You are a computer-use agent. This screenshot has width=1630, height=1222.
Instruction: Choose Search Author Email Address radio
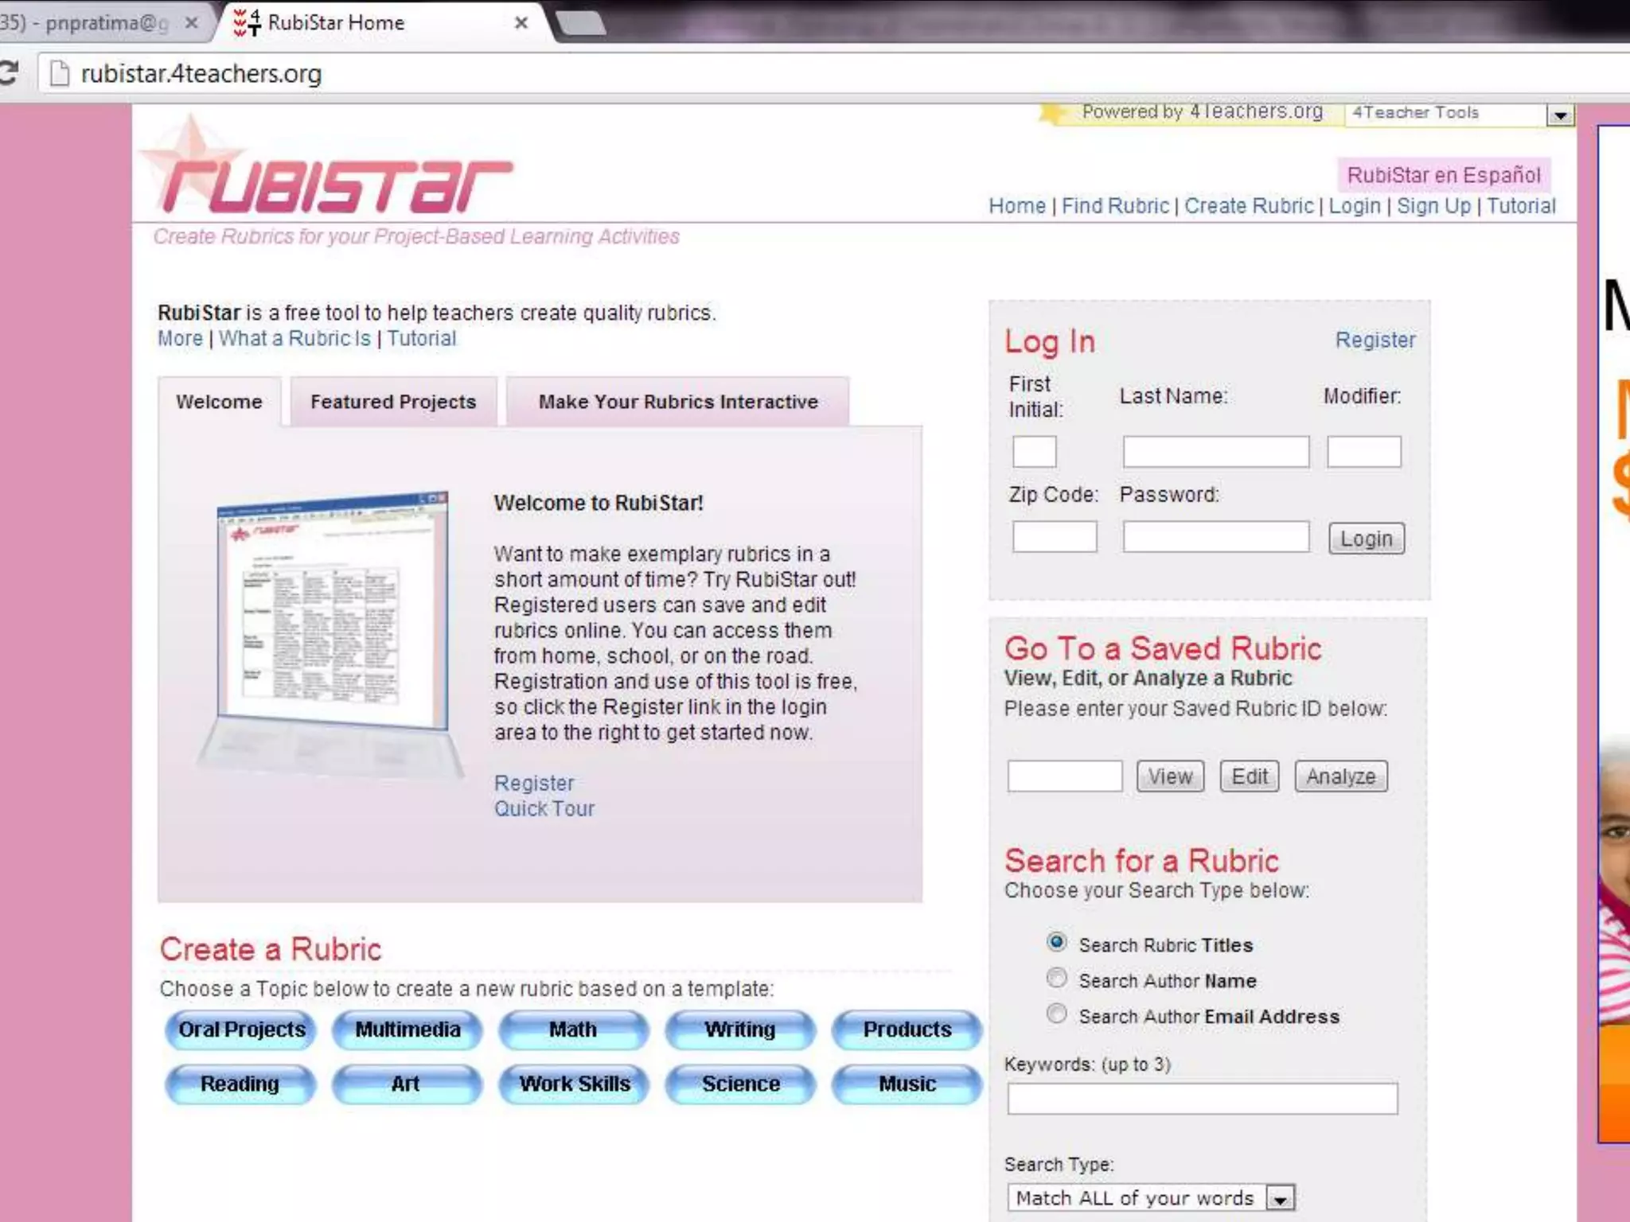pyautogui.click(x=1056, y=1014)
